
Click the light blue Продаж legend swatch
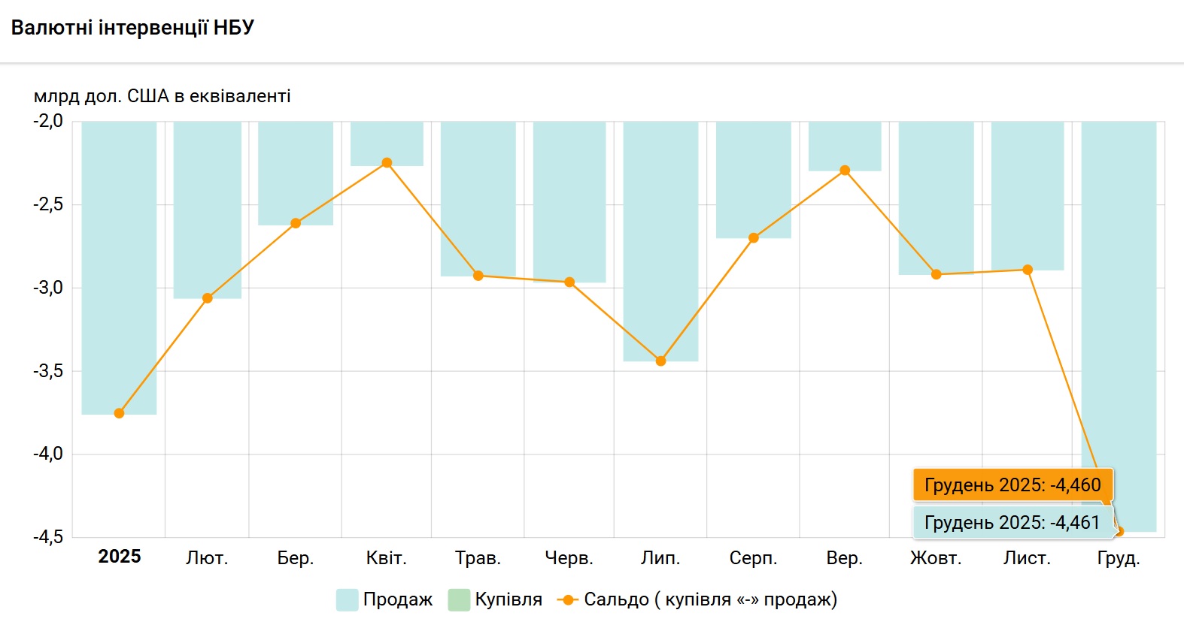pos(347,599)
